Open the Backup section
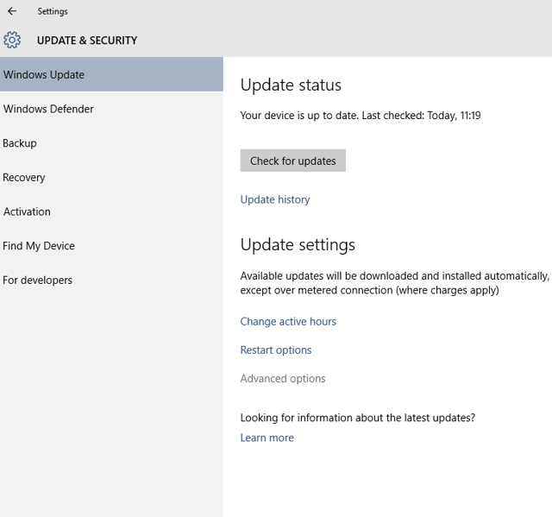Viewport: 552px width, 517px height. pyautogui.click(x=111, y=143)
